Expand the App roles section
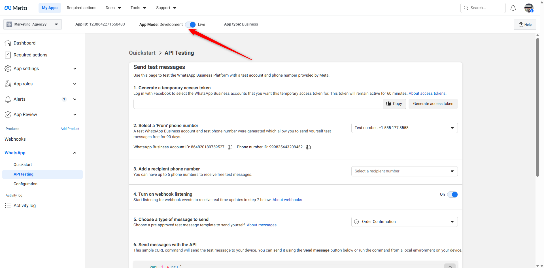 click(x=75, y=84)
